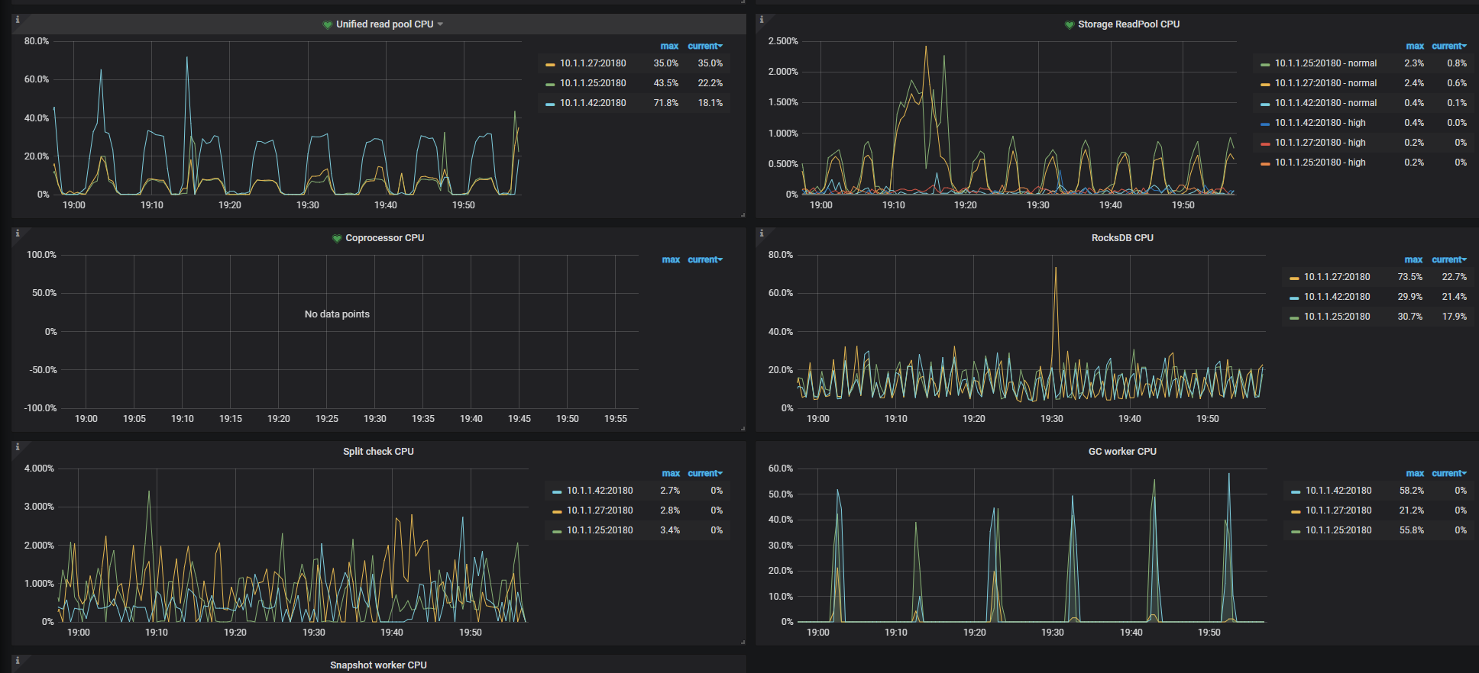Toggle 10.1.1.25:20180 - normal series in Storage ReadPool legend
Screen dimensions: 1479x673
tap(1325, 63)
